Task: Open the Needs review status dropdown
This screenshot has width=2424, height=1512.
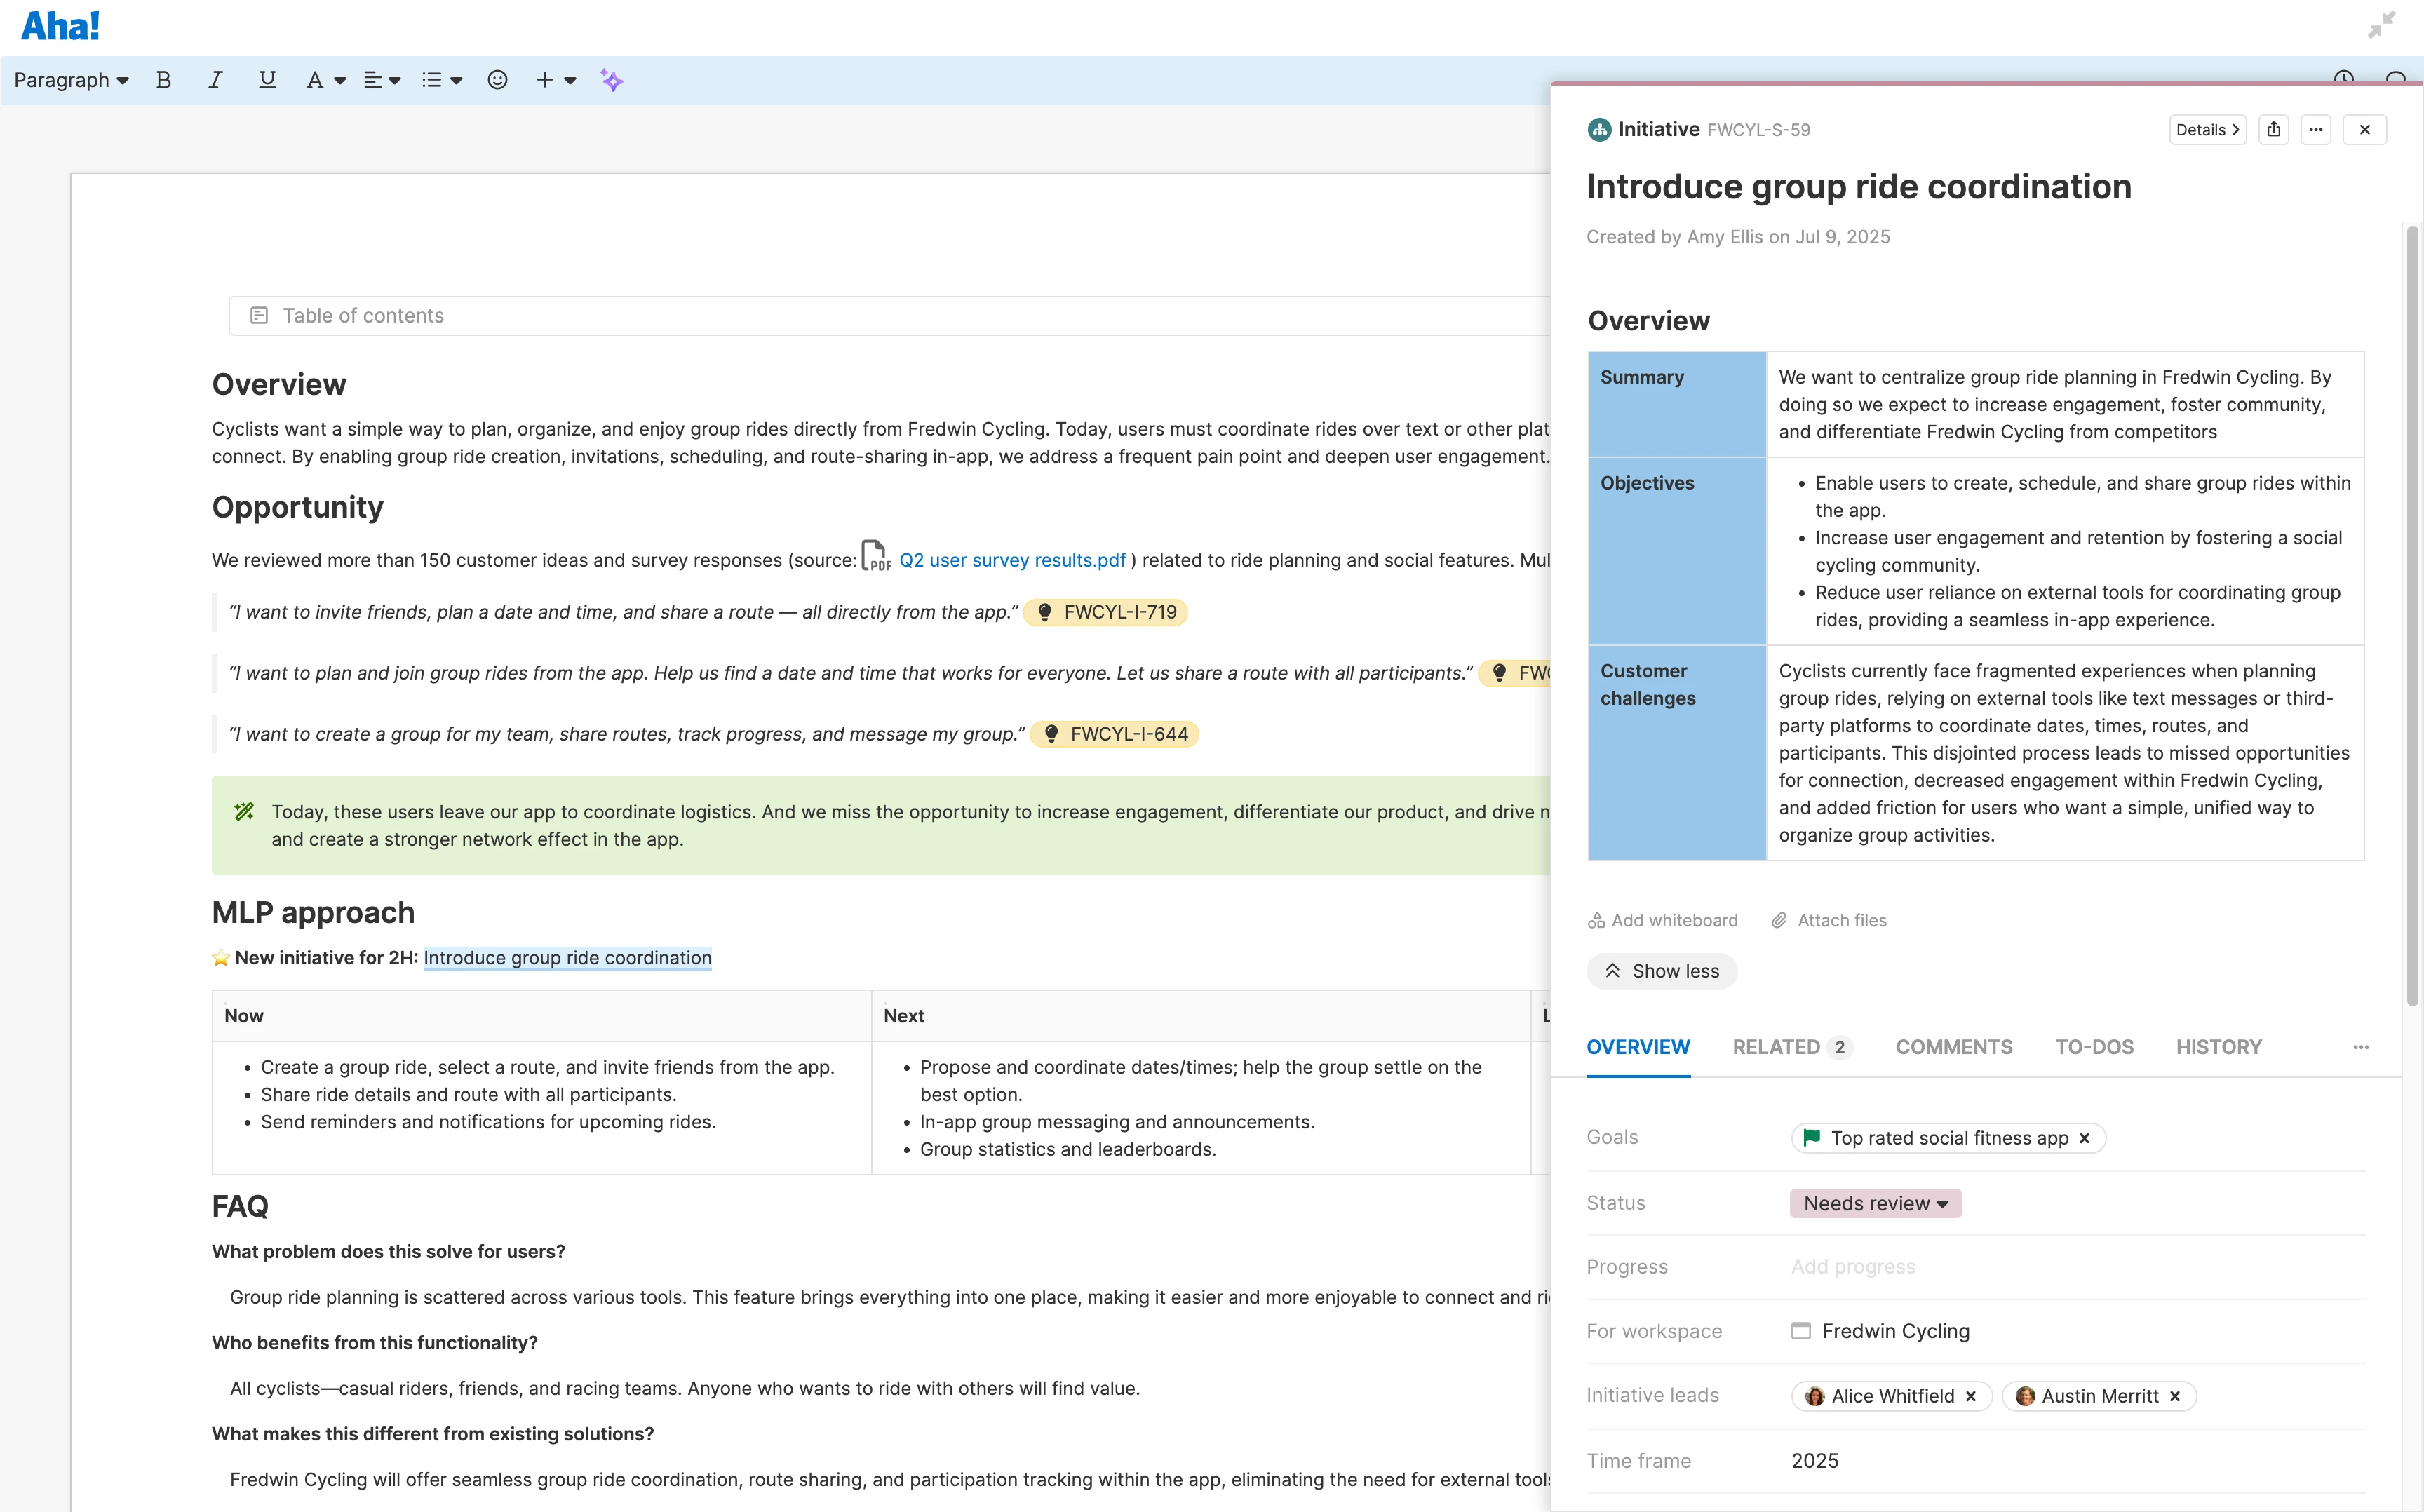Action: (x=1875, y=1203)
